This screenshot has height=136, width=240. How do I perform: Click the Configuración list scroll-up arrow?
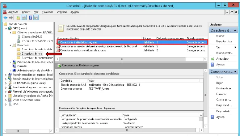pyautogui.click(x=201, y=115)
